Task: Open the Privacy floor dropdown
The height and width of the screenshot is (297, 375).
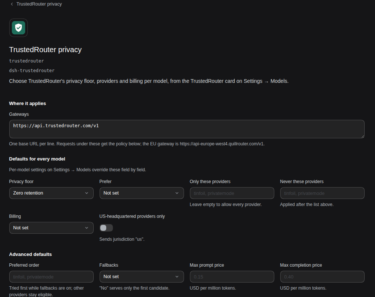Action: point(51,193)
